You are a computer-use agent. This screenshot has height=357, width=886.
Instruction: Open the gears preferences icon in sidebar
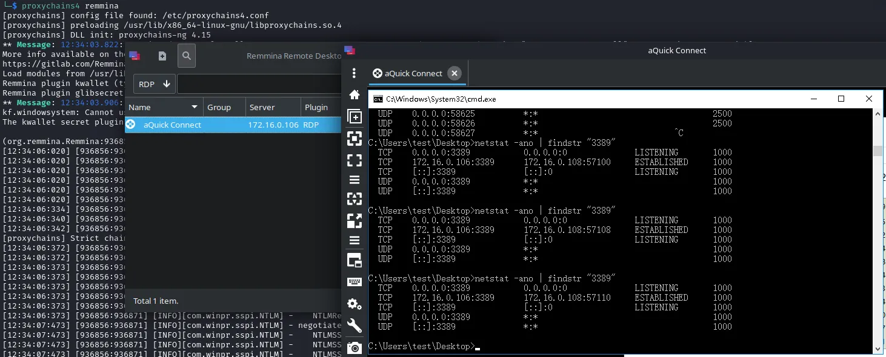[355, 304]
